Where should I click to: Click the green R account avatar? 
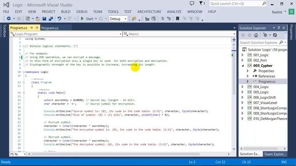[x=291, y=12]
